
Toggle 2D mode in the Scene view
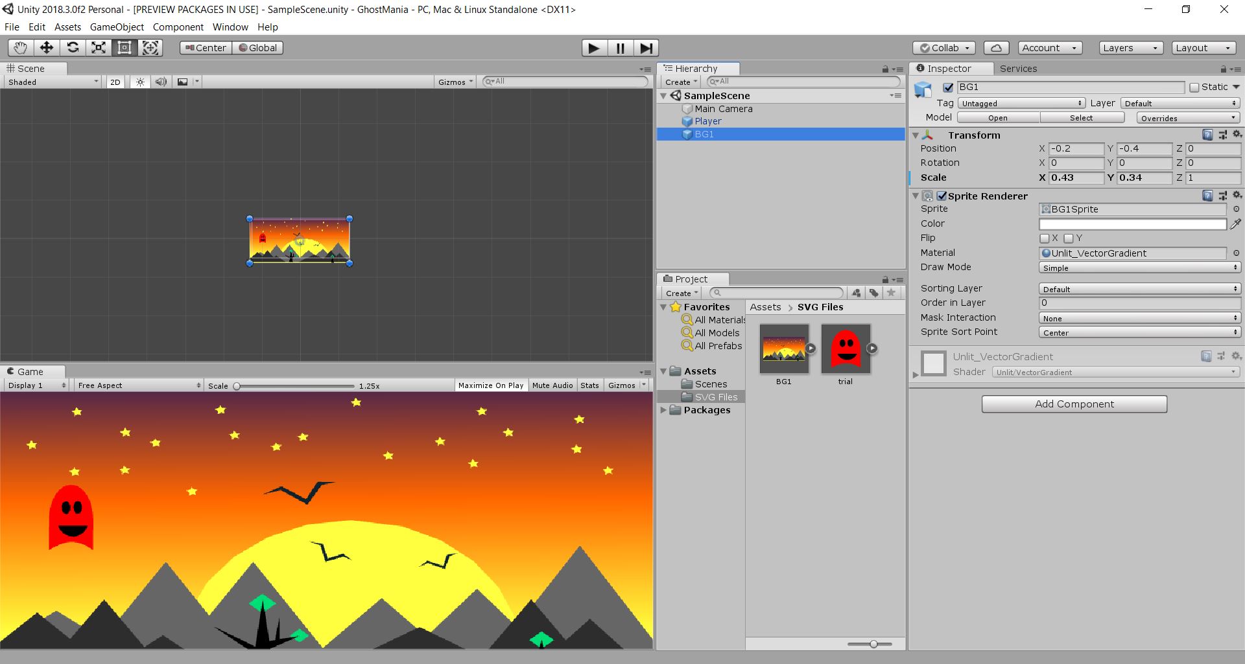pos(115,82)
